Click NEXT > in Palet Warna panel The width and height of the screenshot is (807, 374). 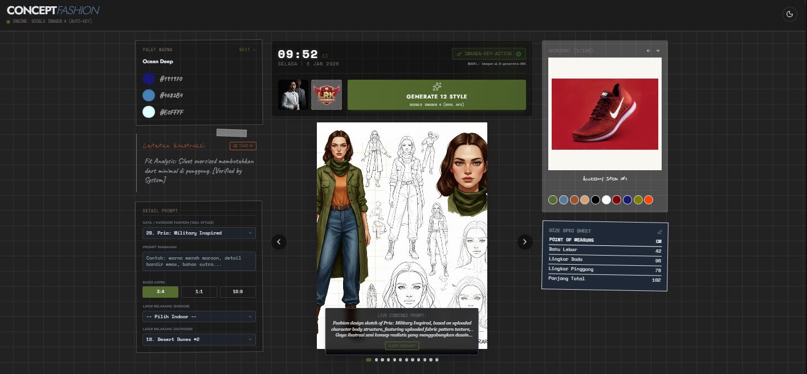tap(247, 50)
